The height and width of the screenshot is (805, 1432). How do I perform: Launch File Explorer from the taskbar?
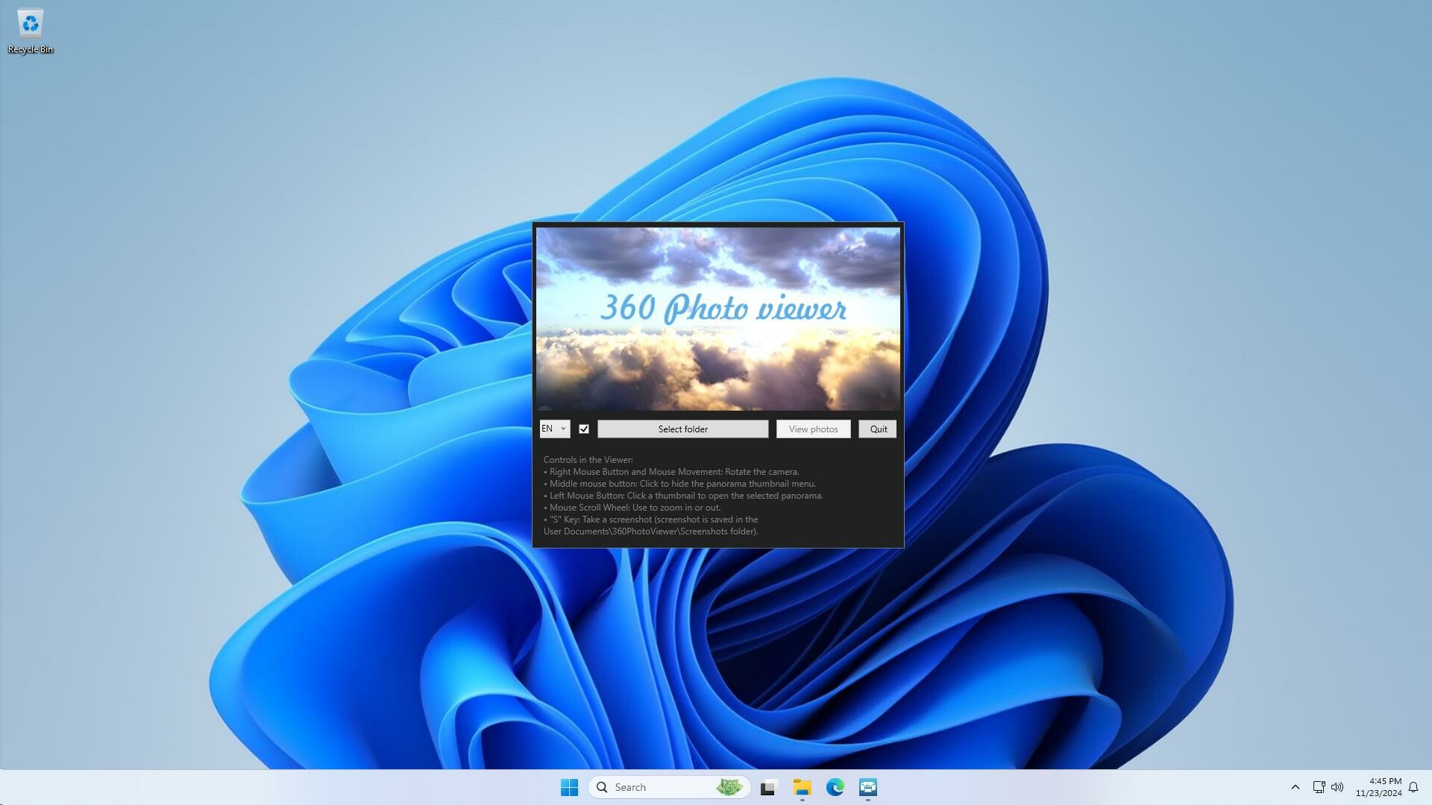[x=802, y=787]
